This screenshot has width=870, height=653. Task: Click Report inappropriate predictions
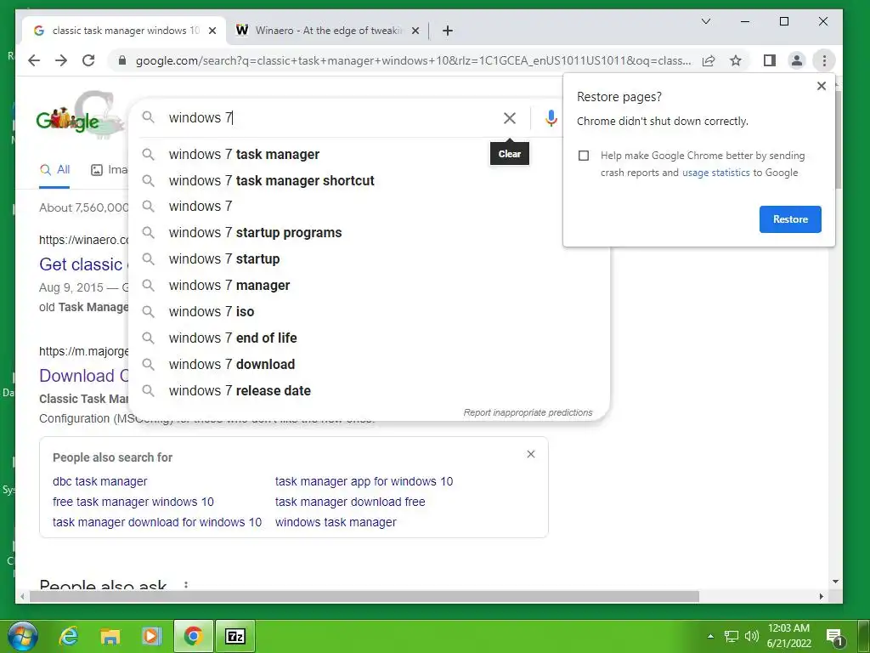point(528,412)
